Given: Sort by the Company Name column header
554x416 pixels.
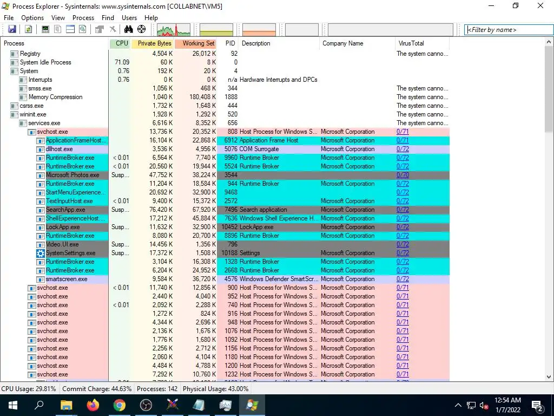Looking at the screenshot, I should (x=357, y=43).
